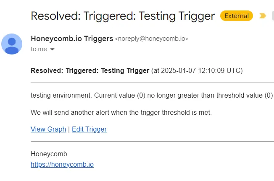Click the 'to me' recipient text
This screenshot has width=274, height=181.
point(39,49)
